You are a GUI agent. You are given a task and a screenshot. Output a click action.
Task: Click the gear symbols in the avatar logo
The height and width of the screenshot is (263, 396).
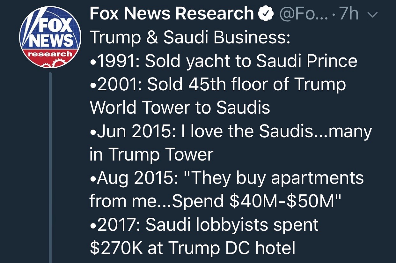tap(50, 64)
